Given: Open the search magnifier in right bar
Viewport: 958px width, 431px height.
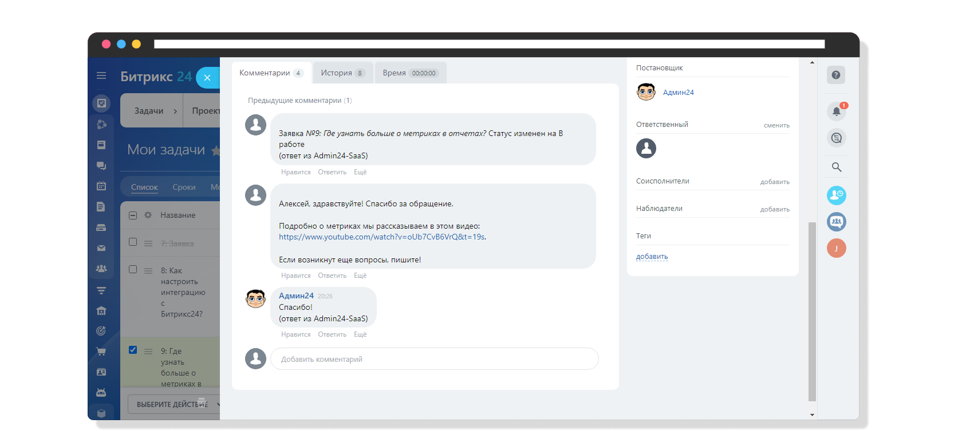Looking at the screenshot, I should click(837, 167).
